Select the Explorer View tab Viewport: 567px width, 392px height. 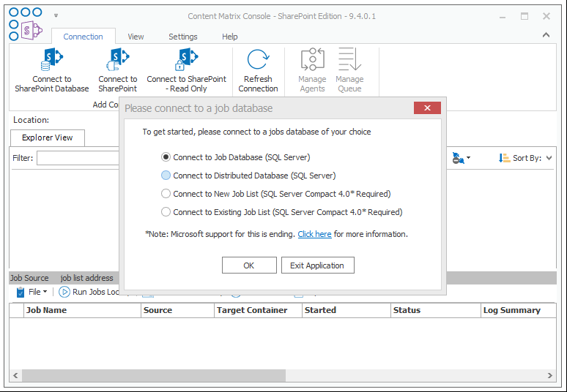coord(48,137)
